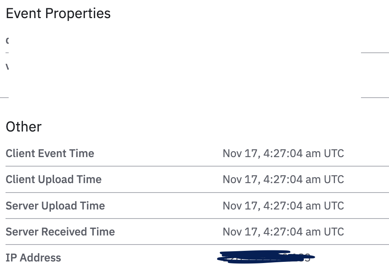This screenshot has height=278, width=389.
Task: Click the Server Upload Time timestamp value
Action: 283,206
